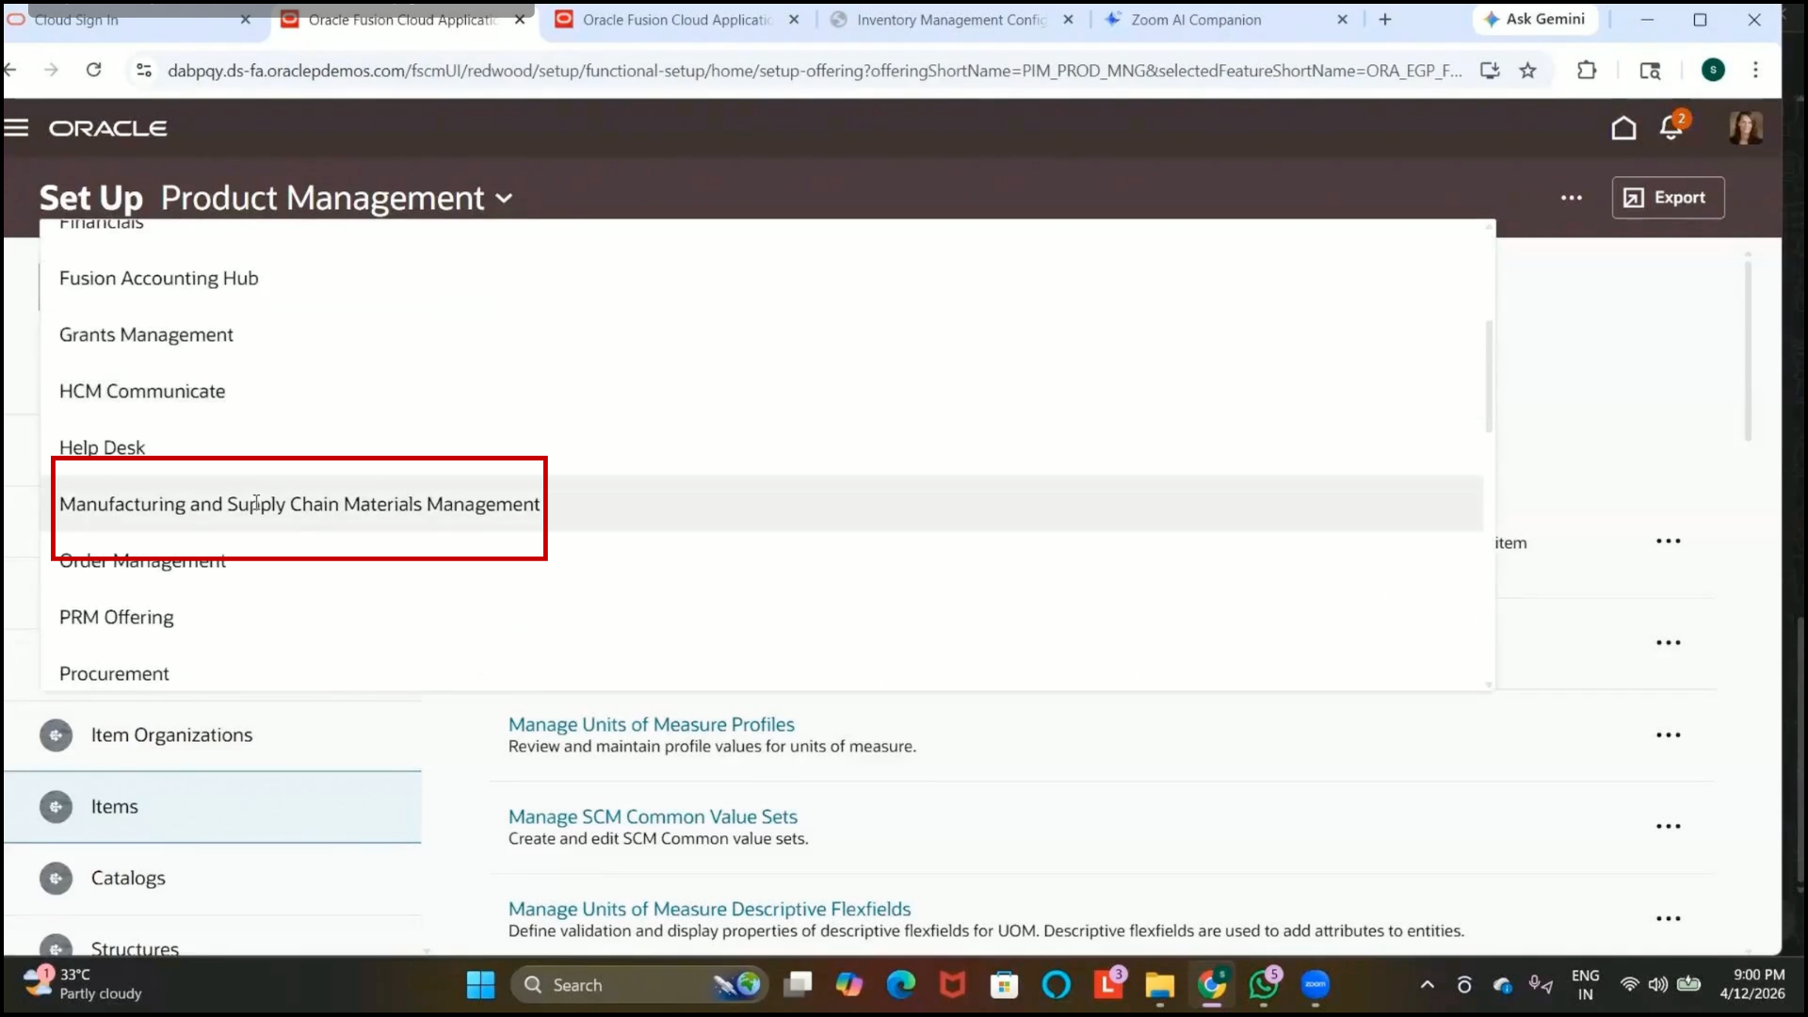Open Zoom app from the taskbar
The width and height of the screenshot is (1808, 1017).
[1316, 985]
